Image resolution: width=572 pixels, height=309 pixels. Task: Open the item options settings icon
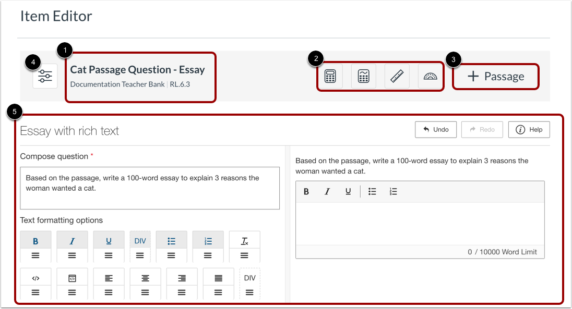click(x=45, y=76)
